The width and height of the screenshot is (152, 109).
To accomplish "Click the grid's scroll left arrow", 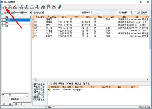I will coord(33,80).
